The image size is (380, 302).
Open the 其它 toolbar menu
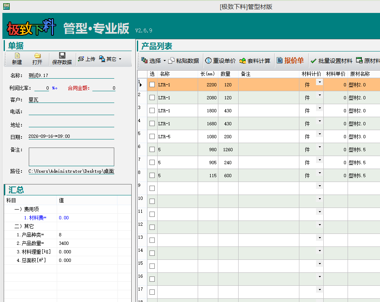click(x=110, y=59)
